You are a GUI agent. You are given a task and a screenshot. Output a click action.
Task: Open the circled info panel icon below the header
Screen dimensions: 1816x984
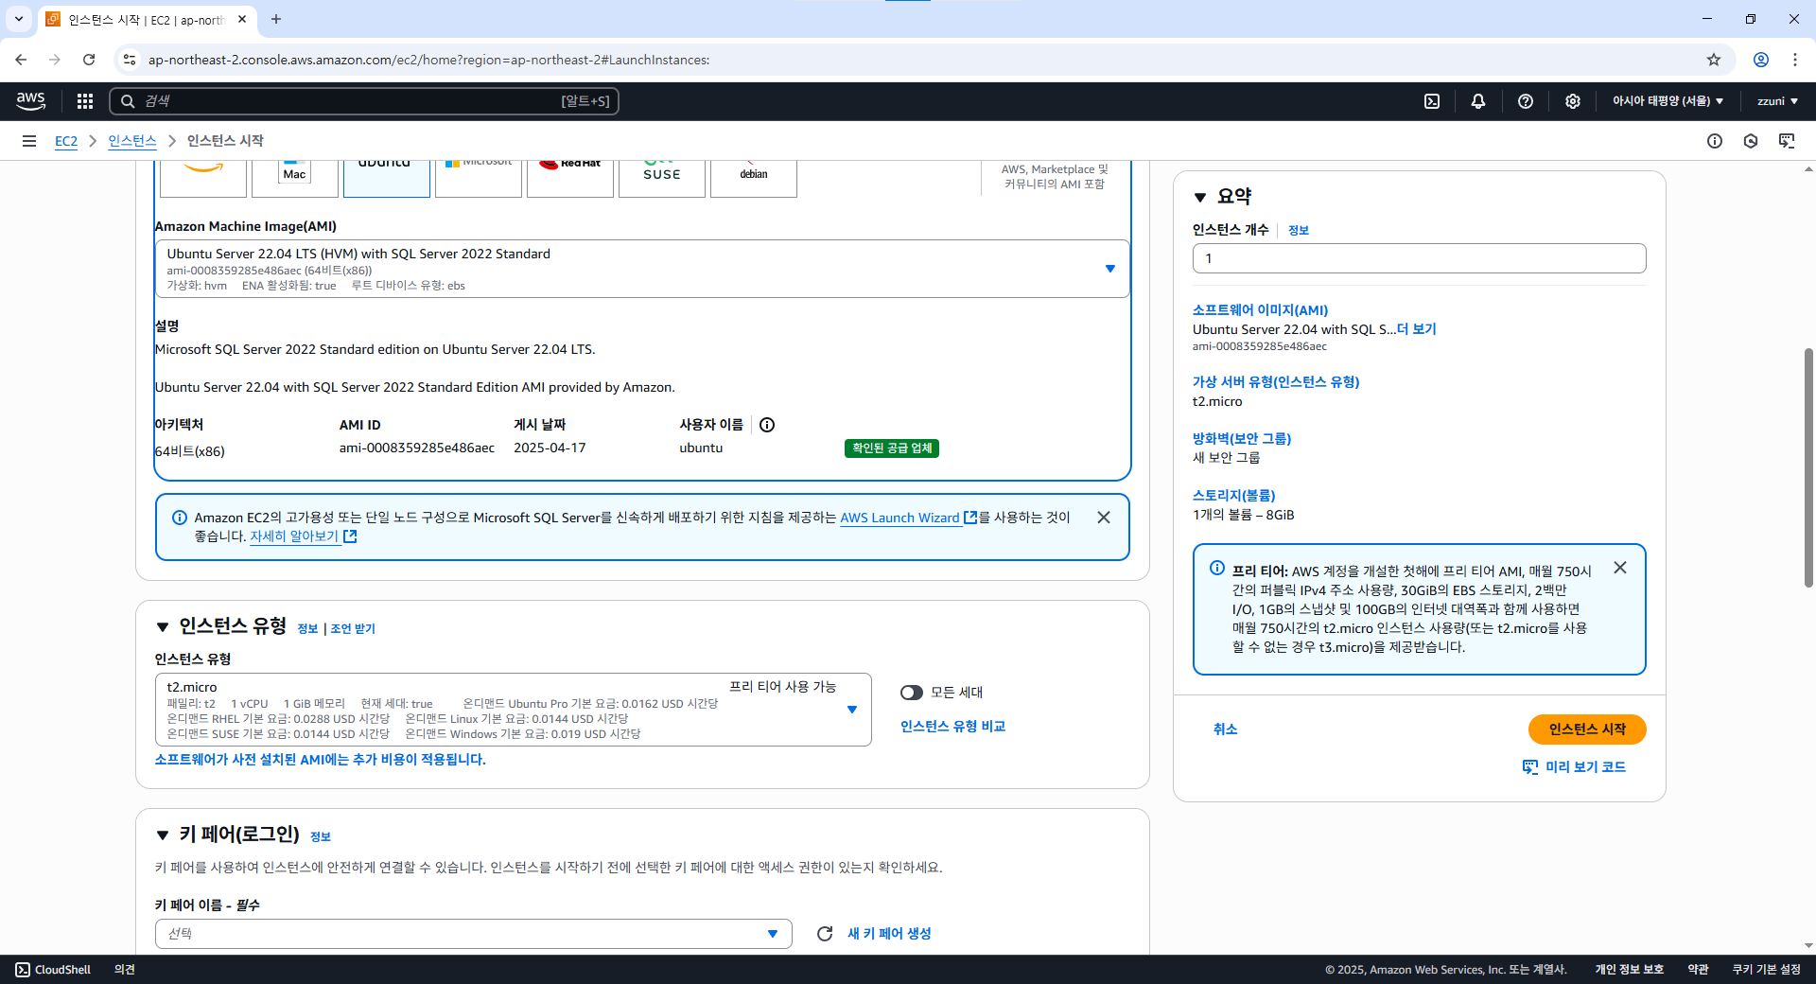point(1715,141)
